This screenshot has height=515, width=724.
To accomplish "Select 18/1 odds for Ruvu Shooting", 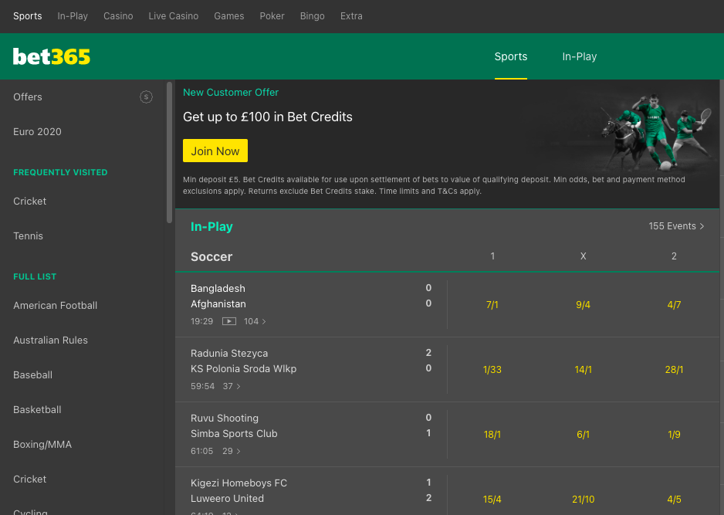I will (x=492, y=435).
